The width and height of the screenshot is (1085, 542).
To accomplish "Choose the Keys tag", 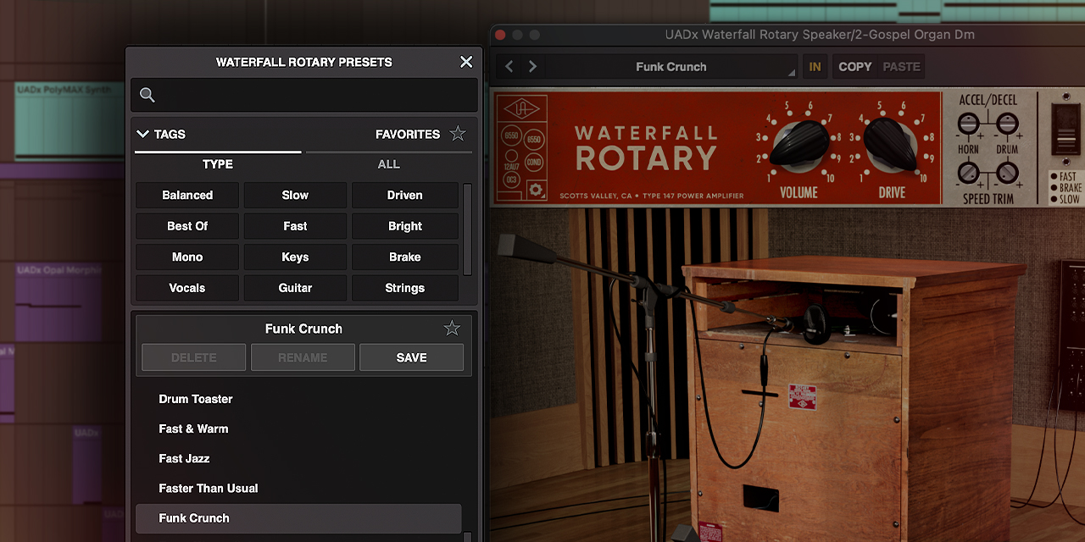I will click(x=295, y=257).
